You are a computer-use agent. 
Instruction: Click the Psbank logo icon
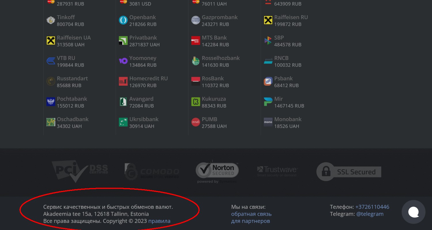point(268,81)
